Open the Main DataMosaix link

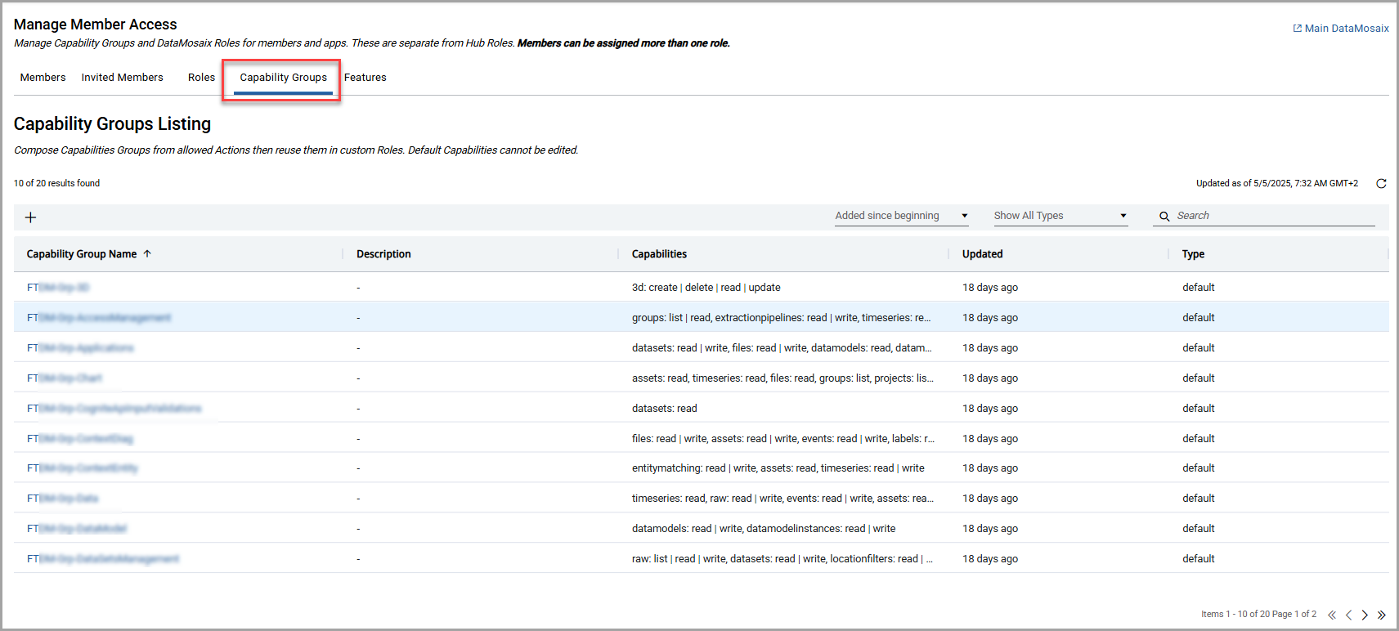tap(1341, 29)
